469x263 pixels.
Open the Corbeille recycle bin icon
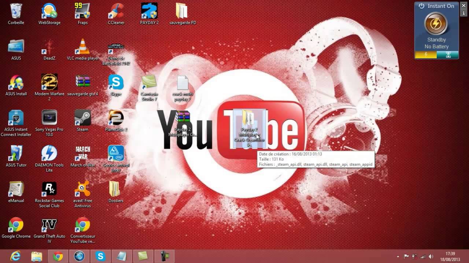[16, 14]
